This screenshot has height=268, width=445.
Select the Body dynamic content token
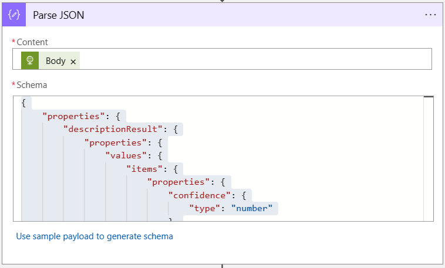coord(55,61)
